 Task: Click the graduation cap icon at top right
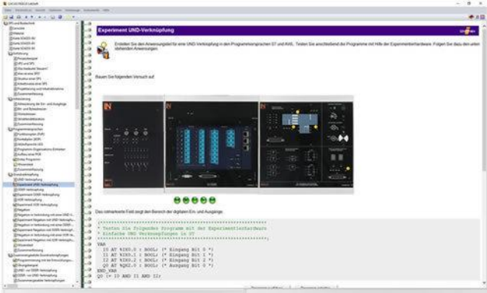(471, 17)
